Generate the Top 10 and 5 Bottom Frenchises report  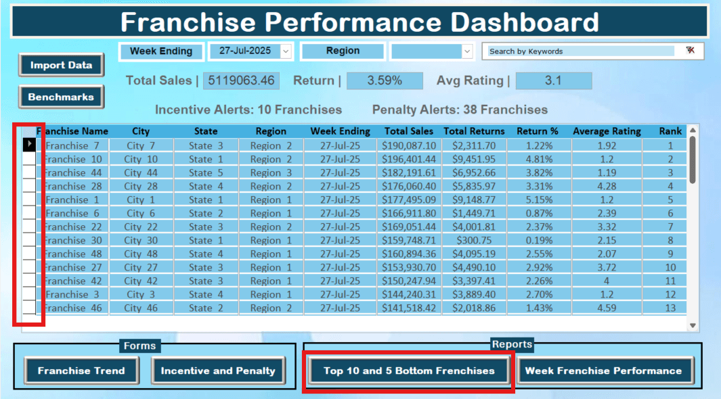click(409, 371)
